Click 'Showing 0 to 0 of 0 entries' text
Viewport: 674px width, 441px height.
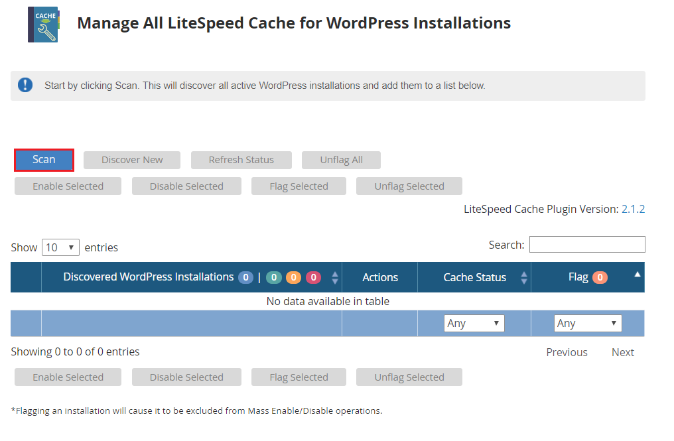coord(75,351)
